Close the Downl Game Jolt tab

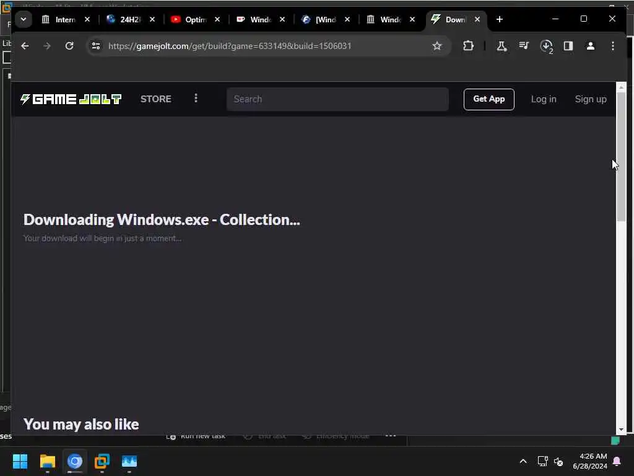coord(477,19)
